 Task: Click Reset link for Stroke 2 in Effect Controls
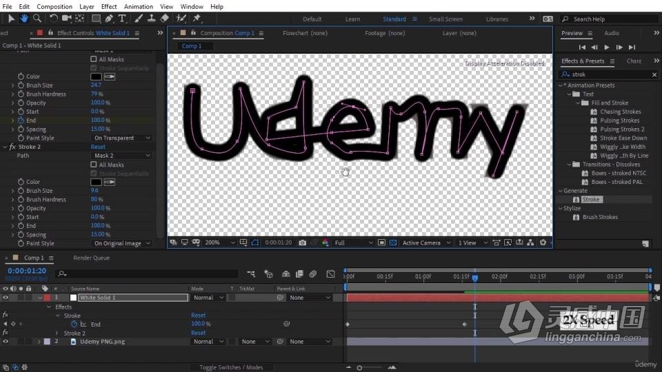[98, 147]
